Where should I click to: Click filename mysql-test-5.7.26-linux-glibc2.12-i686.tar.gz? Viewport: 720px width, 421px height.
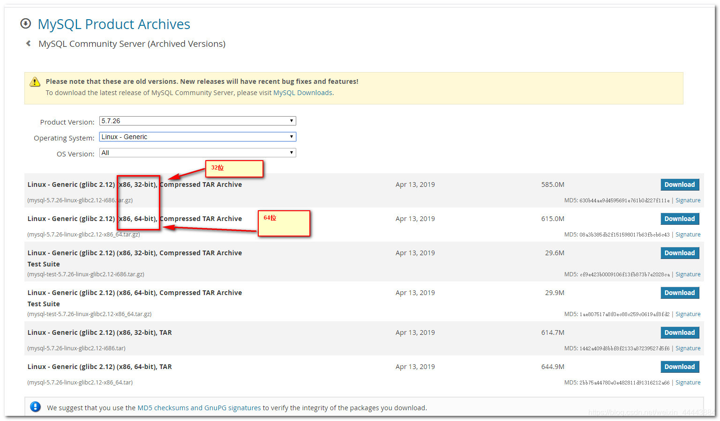pyautogui.click(x=86, y=274)
